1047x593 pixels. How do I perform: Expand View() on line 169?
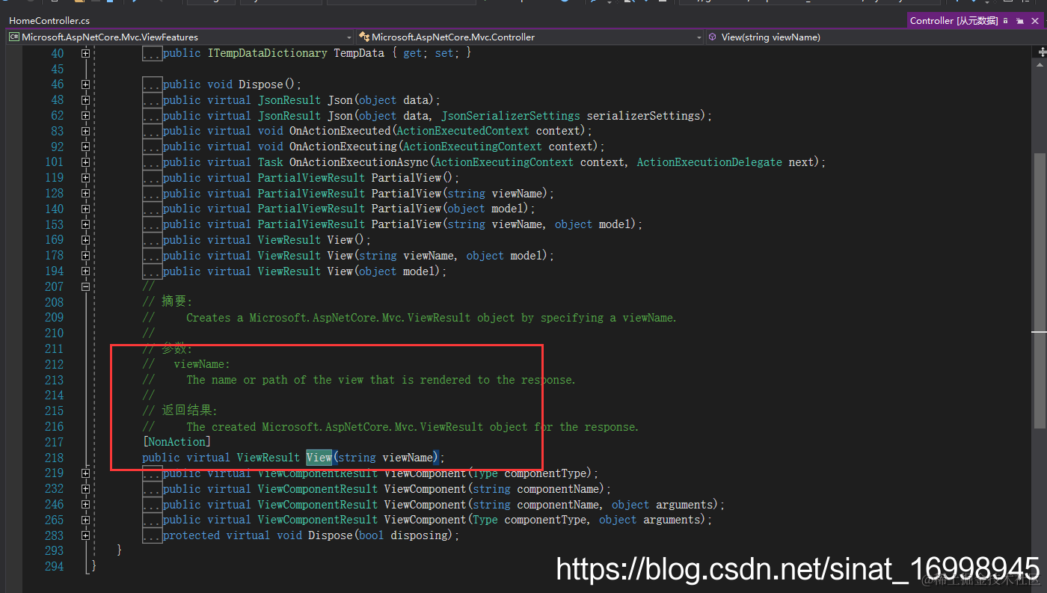tap(85, 240)
